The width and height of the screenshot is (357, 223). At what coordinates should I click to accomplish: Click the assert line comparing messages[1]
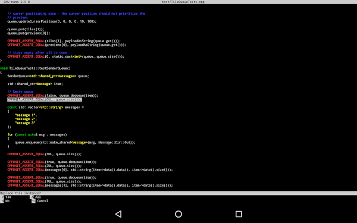coord(90,186)
